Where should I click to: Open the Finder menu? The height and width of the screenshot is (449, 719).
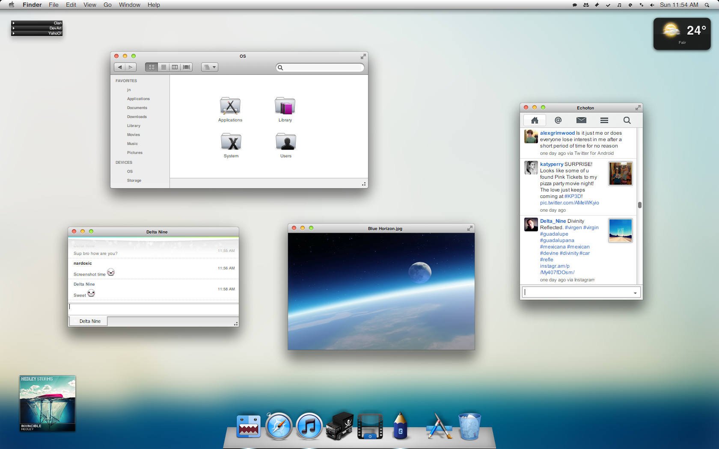pos(32,5)
